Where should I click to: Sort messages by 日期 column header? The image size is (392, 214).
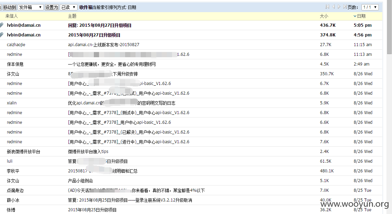tap(361, 16)
